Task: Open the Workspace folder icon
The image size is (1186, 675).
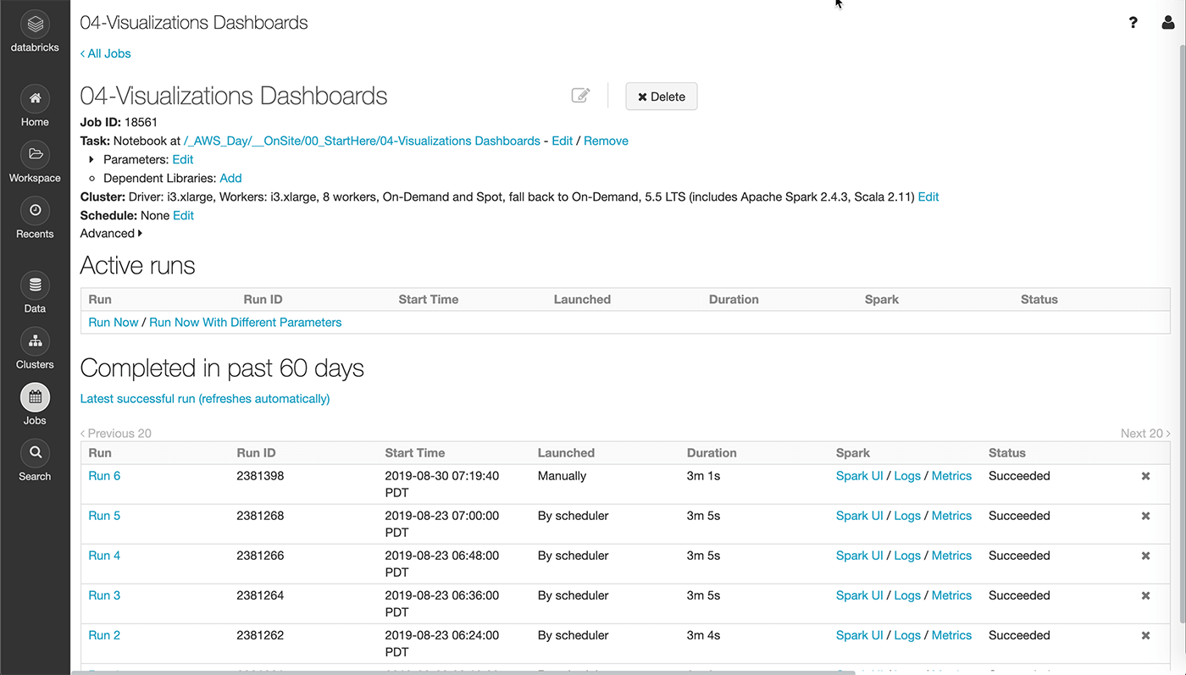Action: [x=35, y=155]
